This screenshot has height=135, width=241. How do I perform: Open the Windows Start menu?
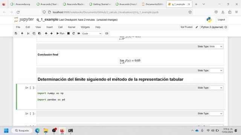click(x=6, y=130)
